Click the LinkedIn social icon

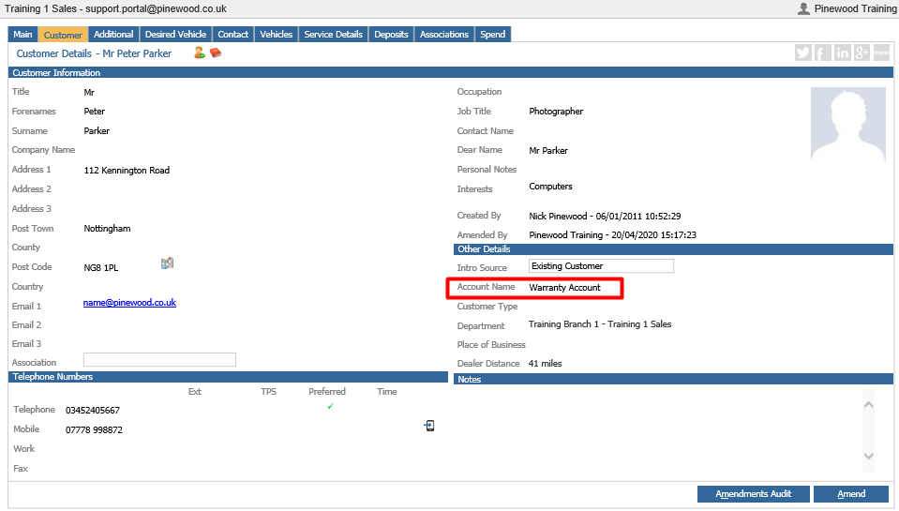point(842,53)
